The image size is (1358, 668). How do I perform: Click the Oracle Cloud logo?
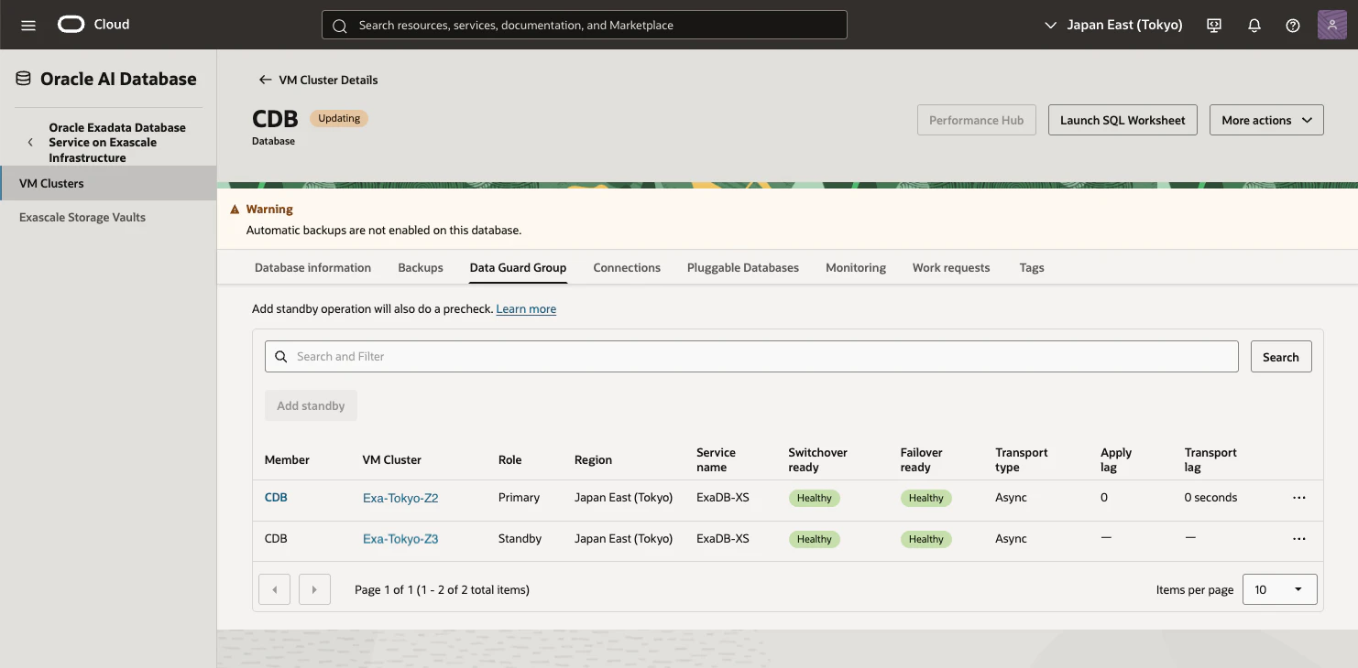(x=93, y=25)
